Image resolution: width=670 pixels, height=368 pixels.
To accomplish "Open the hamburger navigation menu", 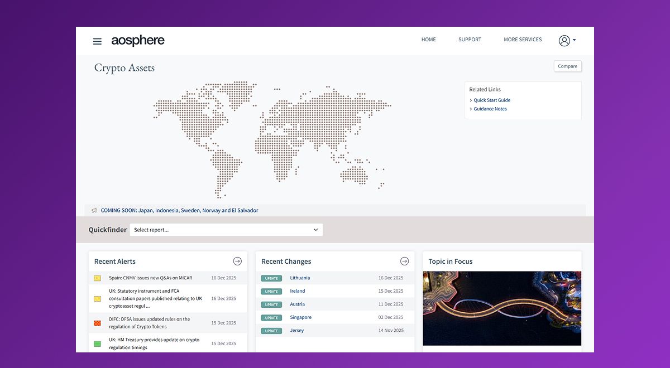I will click(97, 41).
